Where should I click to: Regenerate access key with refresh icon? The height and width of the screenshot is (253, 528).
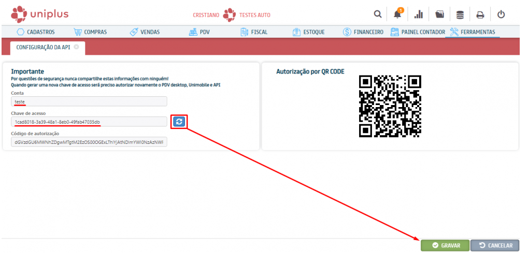pos(179,122)
